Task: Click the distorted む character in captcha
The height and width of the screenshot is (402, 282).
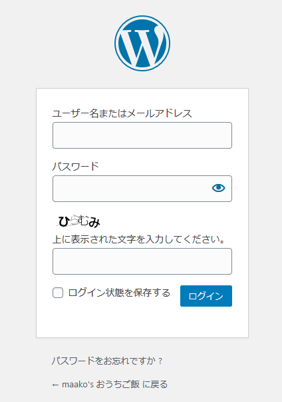Action: point(83,221)
